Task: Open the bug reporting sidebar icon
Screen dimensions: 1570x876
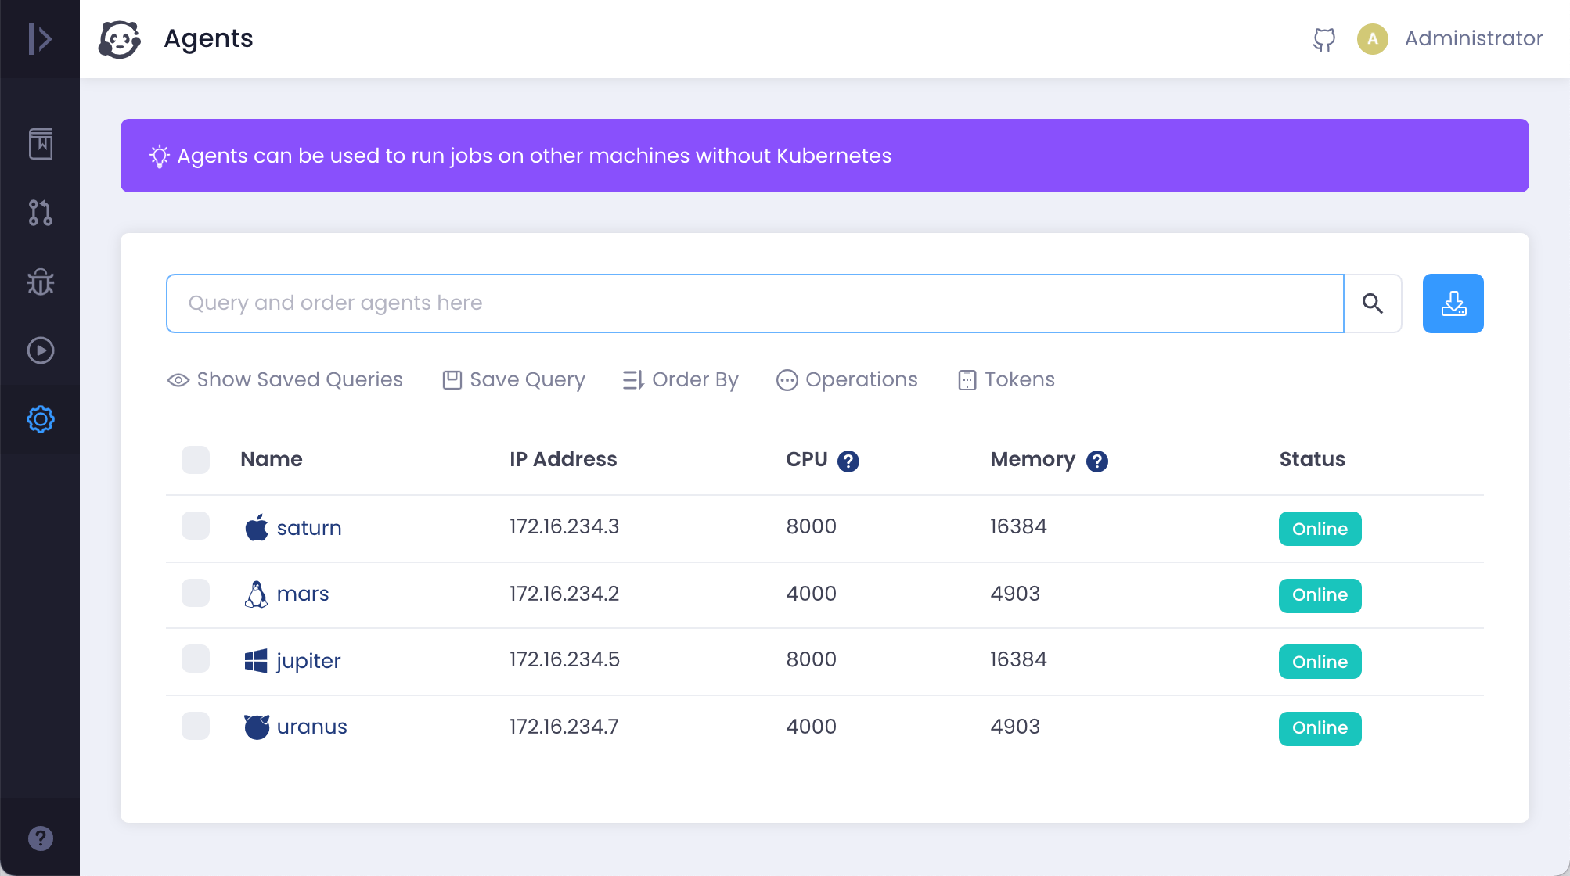Action: click(40, 282)
